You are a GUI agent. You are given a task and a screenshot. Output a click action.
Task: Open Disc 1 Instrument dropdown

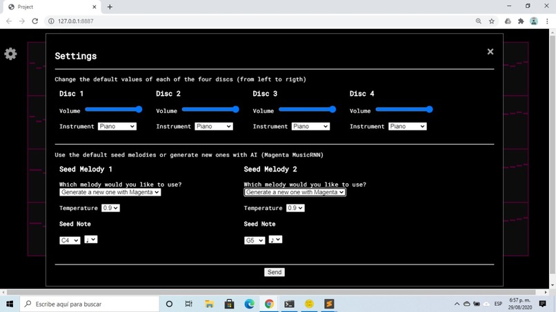click(117, 127)
